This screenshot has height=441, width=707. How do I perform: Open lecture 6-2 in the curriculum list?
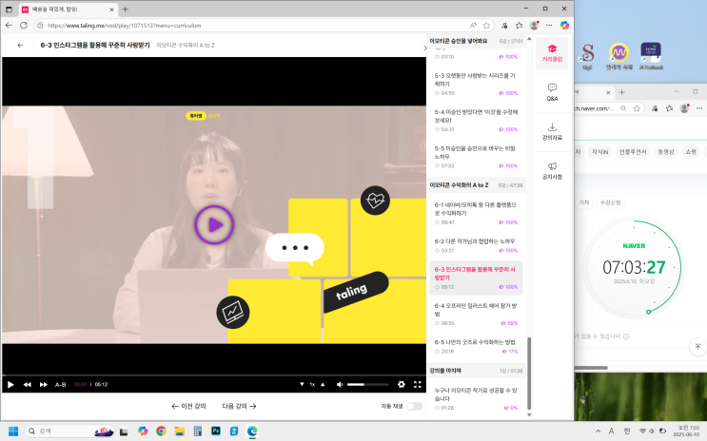(x=476, y=245)
